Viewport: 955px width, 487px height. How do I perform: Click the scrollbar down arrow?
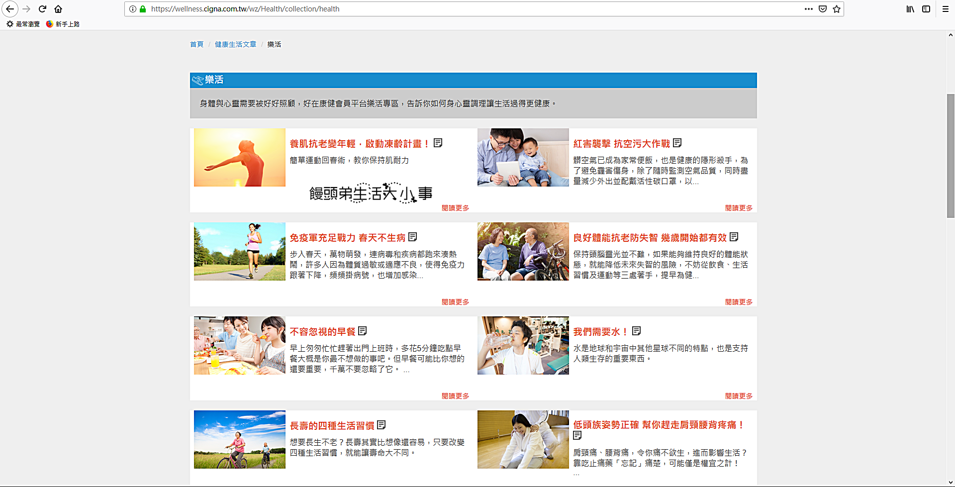[x=951, y=482]
